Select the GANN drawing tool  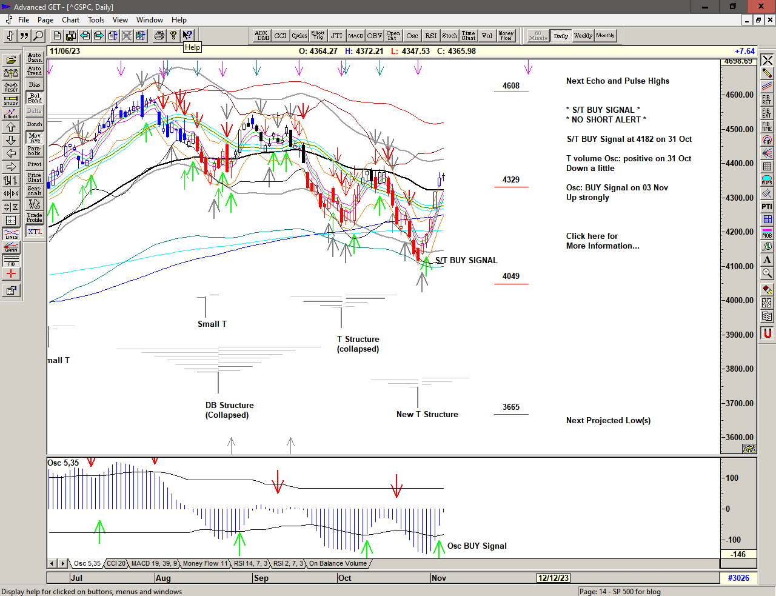[x=11, y=247]
